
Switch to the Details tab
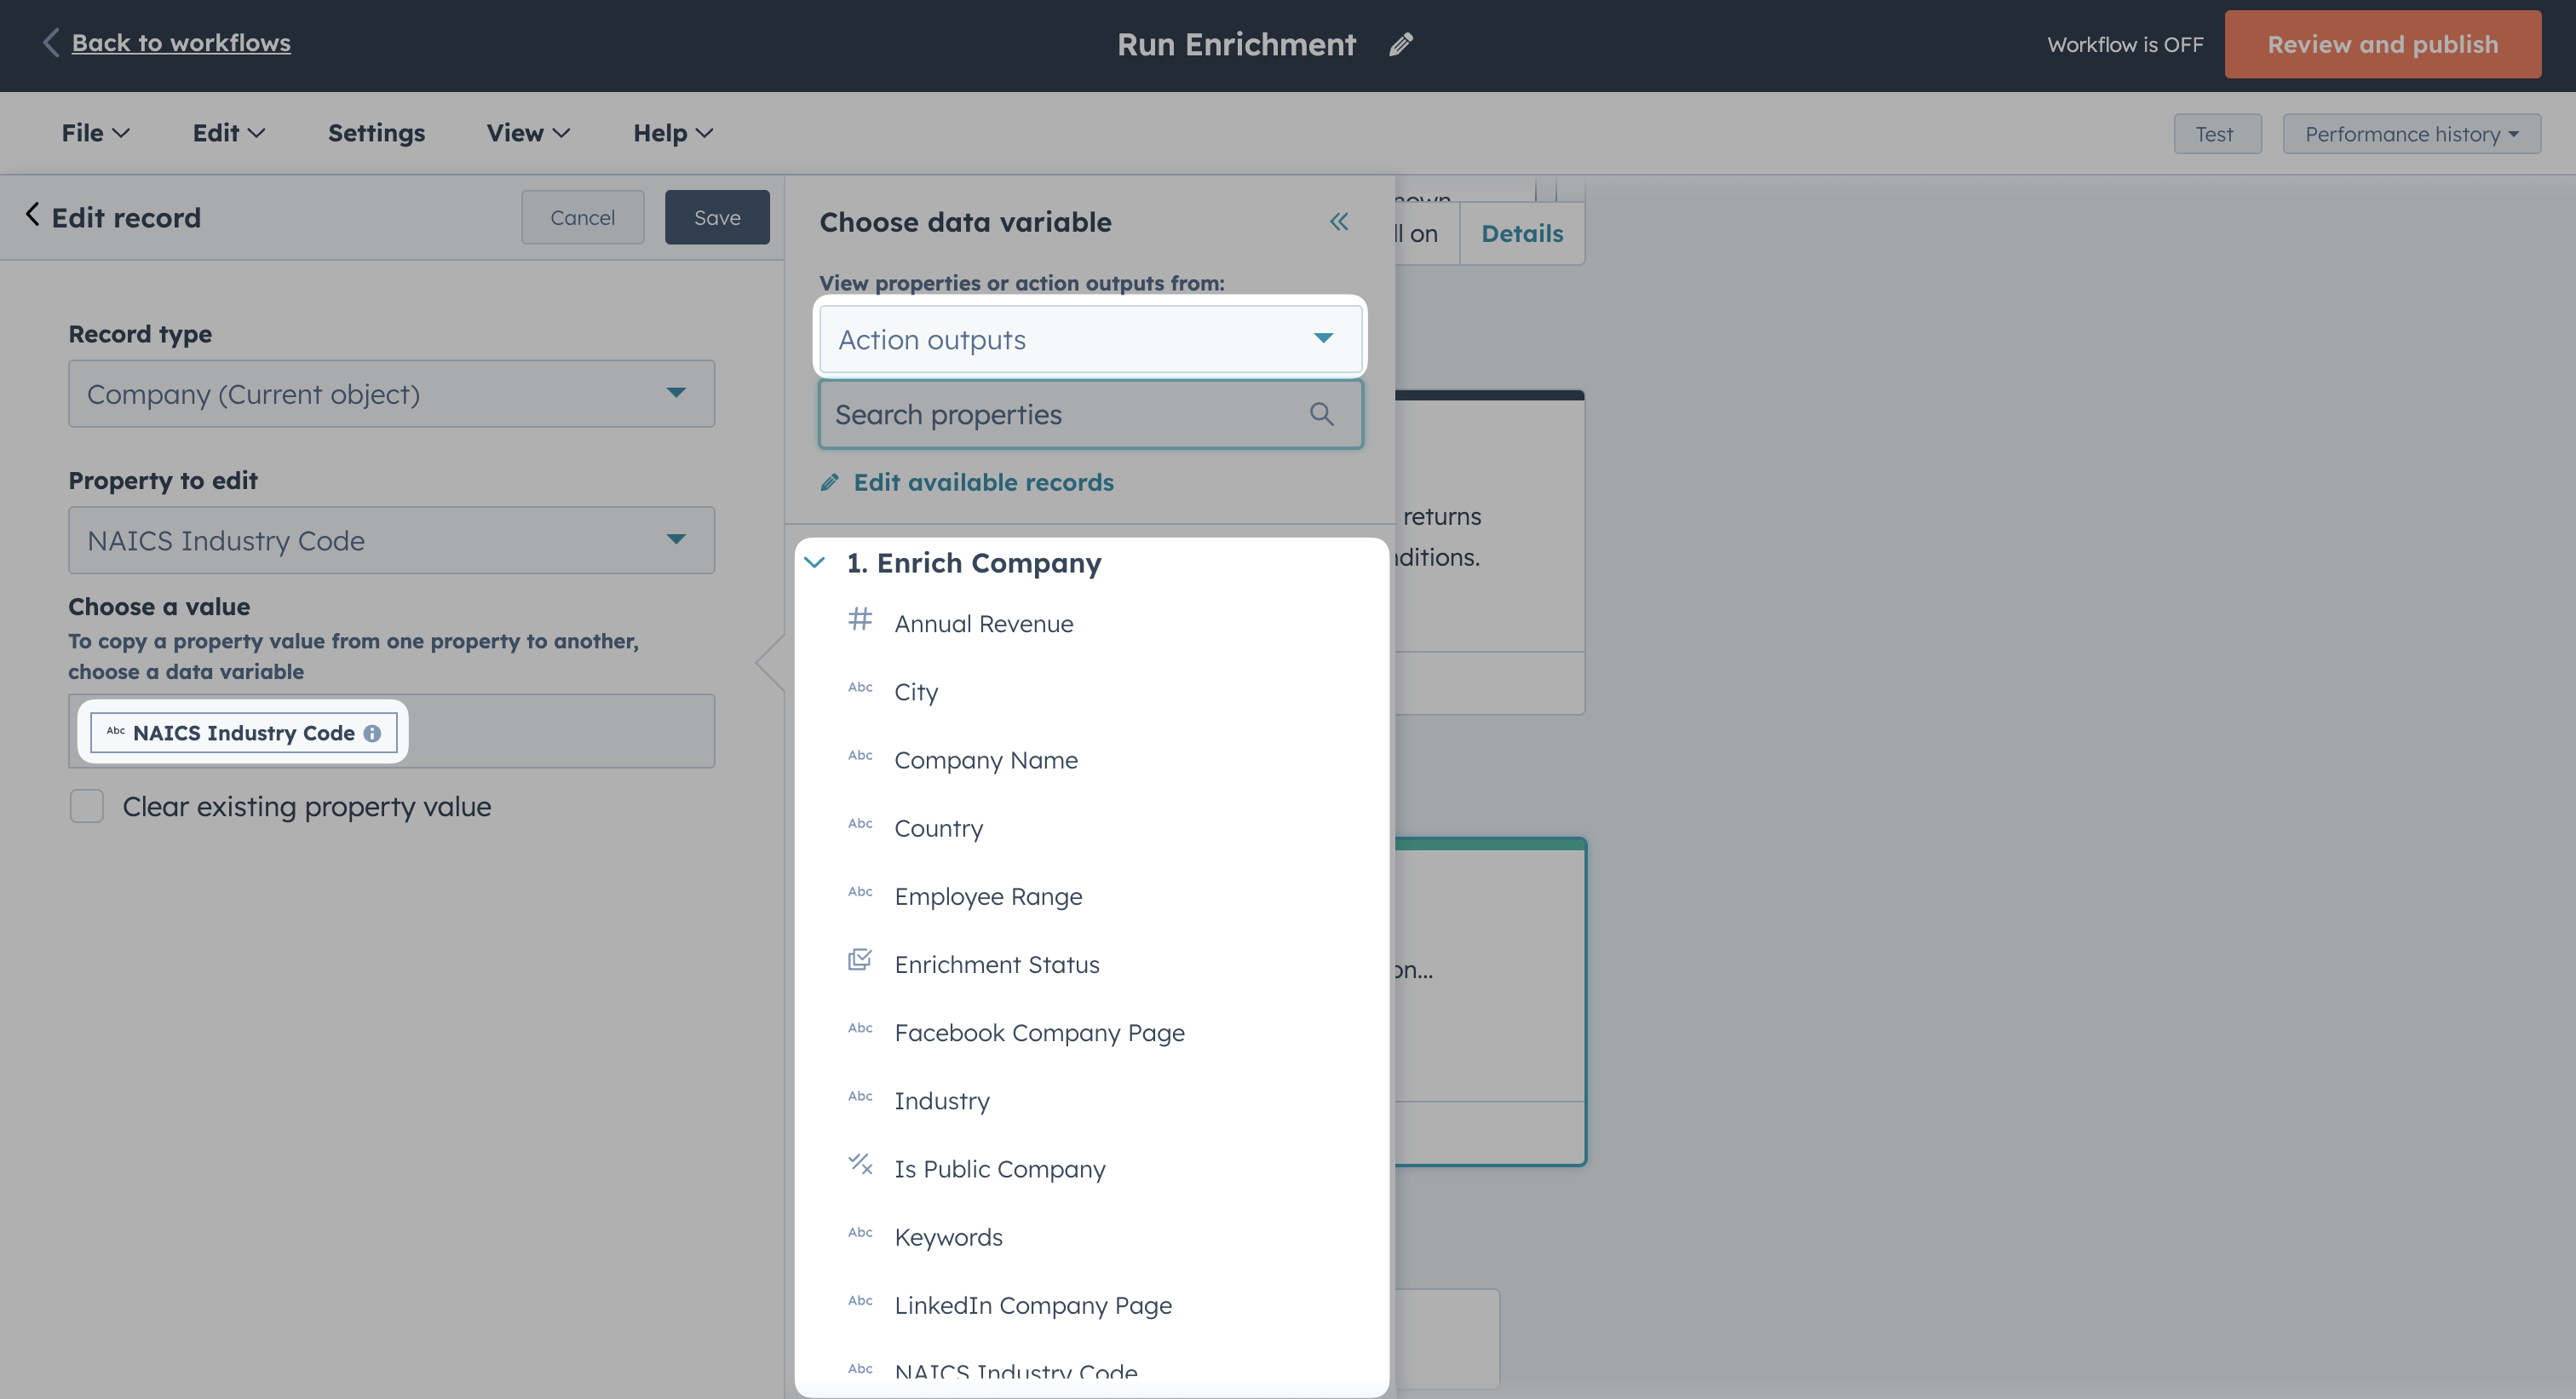pyautogui.click(x=1522, y=233)
